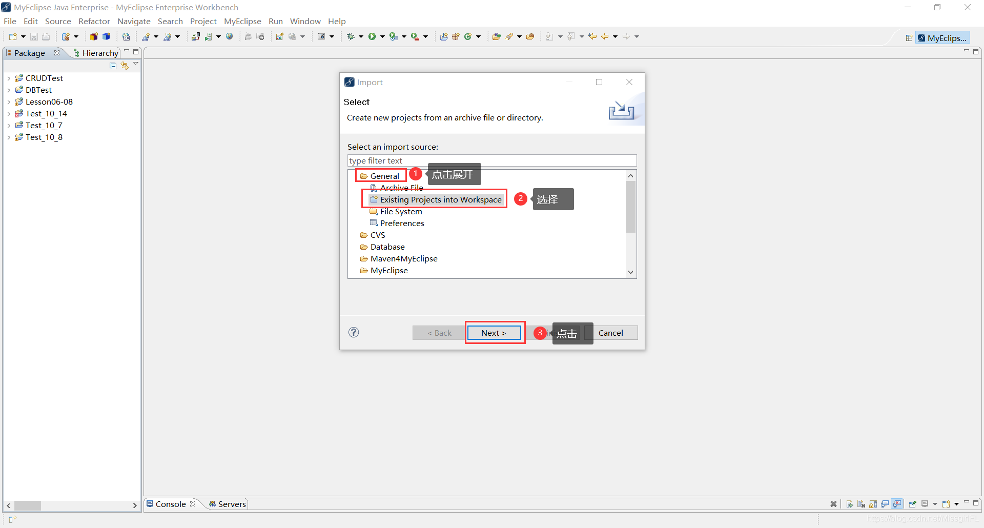Click Remove Launch X icon in Console
This screenshot has height=528, width=984.
coord(833,504)
